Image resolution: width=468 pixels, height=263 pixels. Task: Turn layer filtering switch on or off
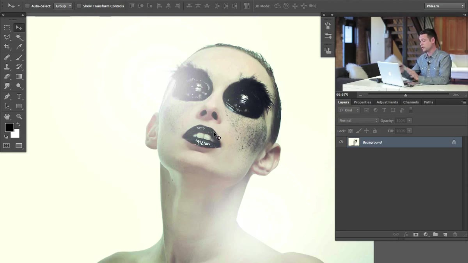(411, 110)
